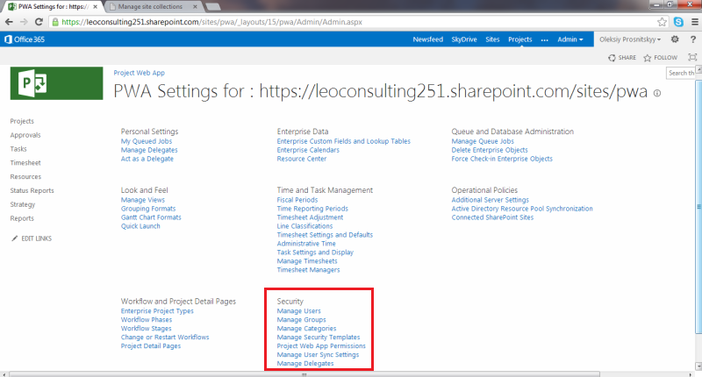The image size is (702, 377).
Task: Open Approvals in left sidebar
Action: (25, 135)
